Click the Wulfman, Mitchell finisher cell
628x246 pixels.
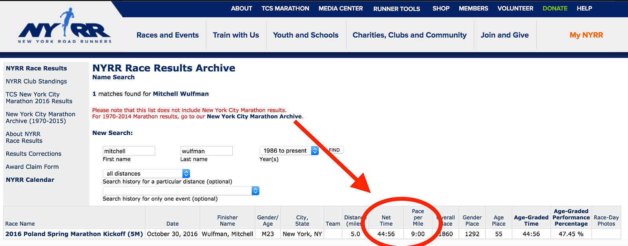[x=228, y=234]
